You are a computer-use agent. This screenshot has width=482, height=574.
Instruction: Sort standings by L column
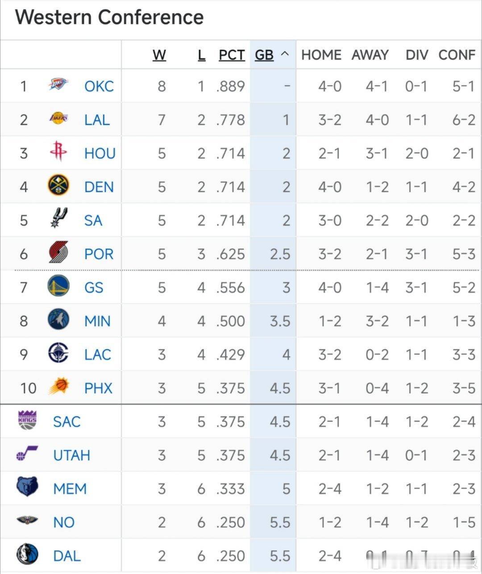click(x=201, y=55)
